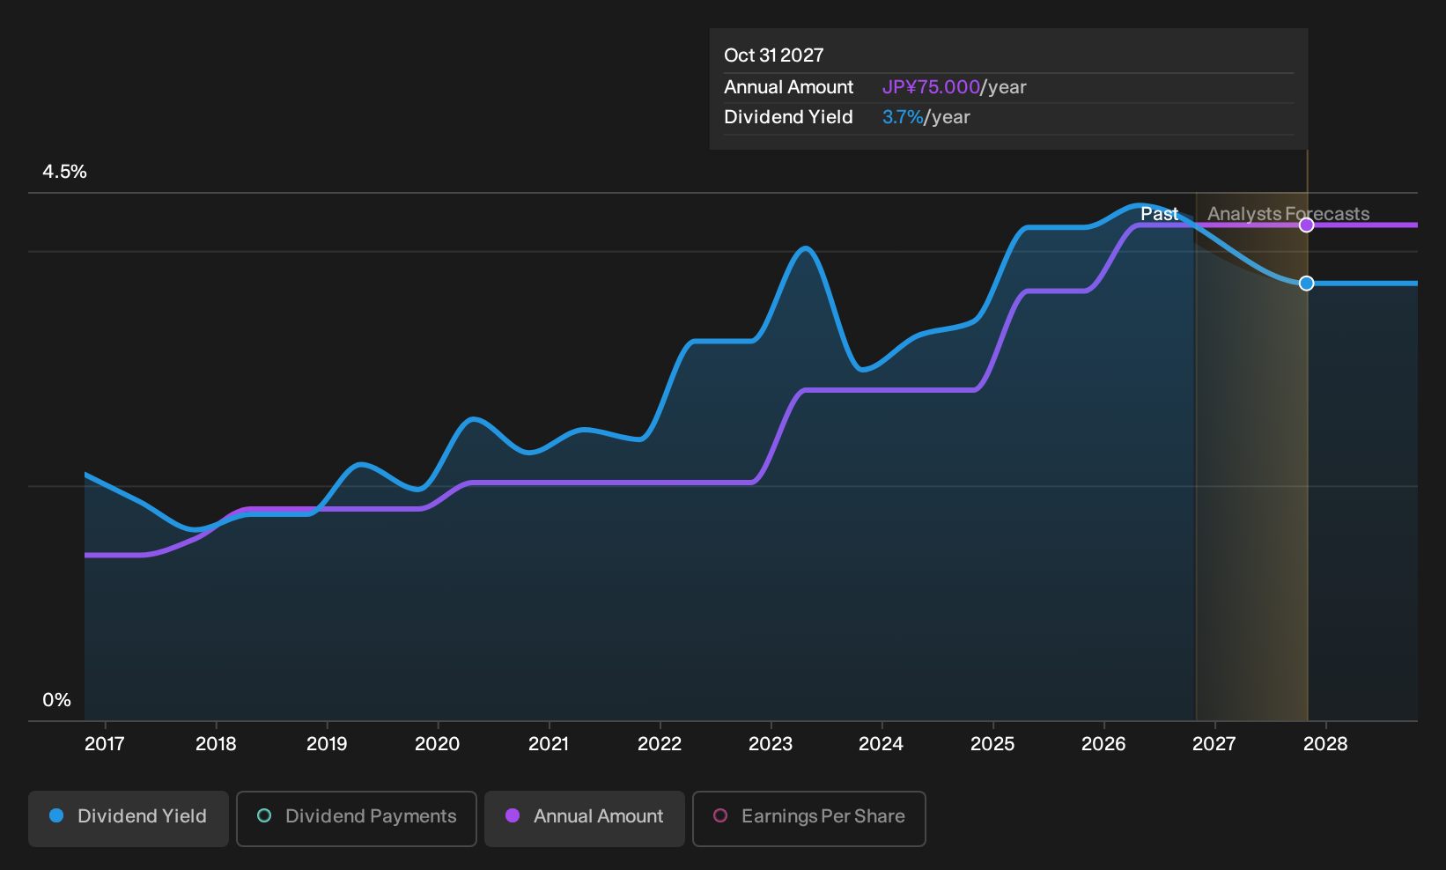
Task: Click the 2017 x-axis label
Action: (x=105, y=744)
